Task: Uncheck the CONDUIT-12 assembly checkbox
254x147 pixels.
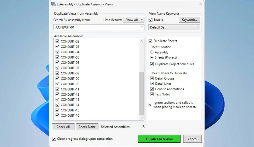Action: pos(57,94)
